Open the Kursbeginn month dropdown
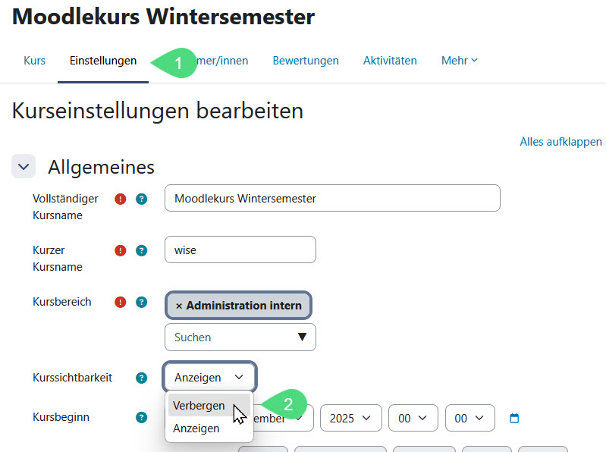The height and width of the screenshot is (452, 606). click(284, 419)
